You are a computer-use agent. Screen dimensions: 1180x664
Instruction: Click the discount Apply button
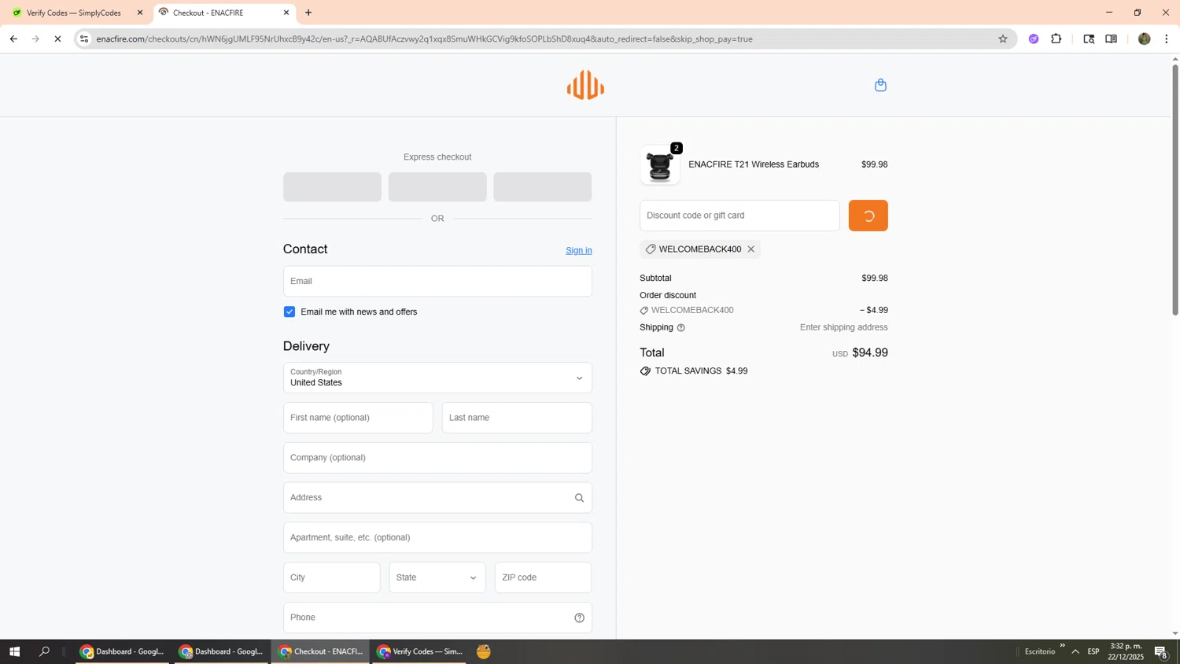click(x=868, y=216)
